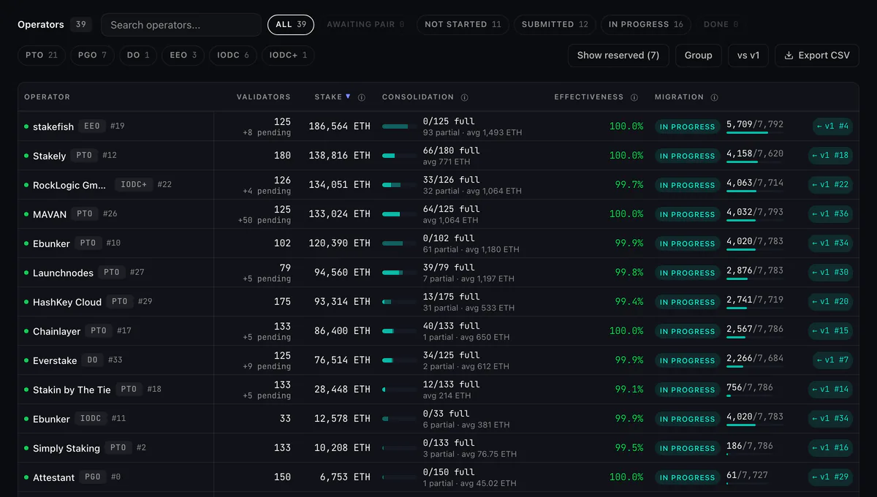Viewport: 877px width, 497px height.
Task: Click the IODC+ badge on RockLogic row
Action: point(134,185)
